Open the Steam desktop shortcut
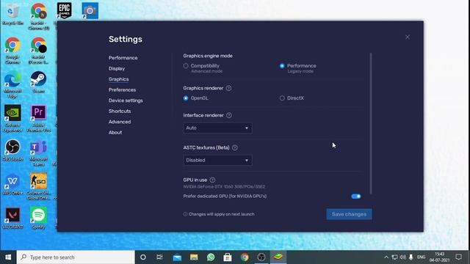This screenshot has width=470, height=264. (39, 82)
